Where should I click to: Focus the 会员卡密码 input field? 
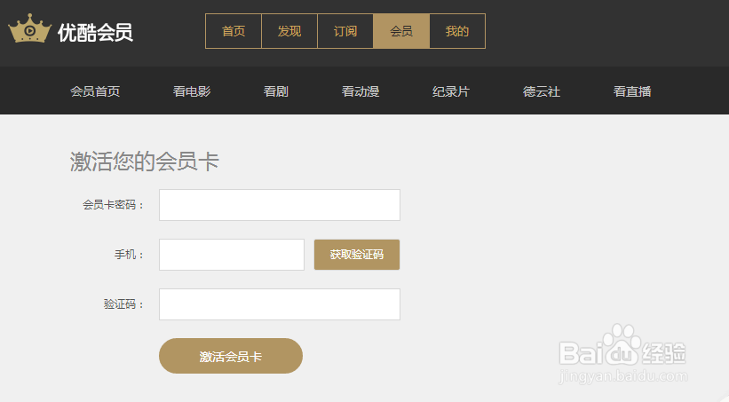coord(280,205)
